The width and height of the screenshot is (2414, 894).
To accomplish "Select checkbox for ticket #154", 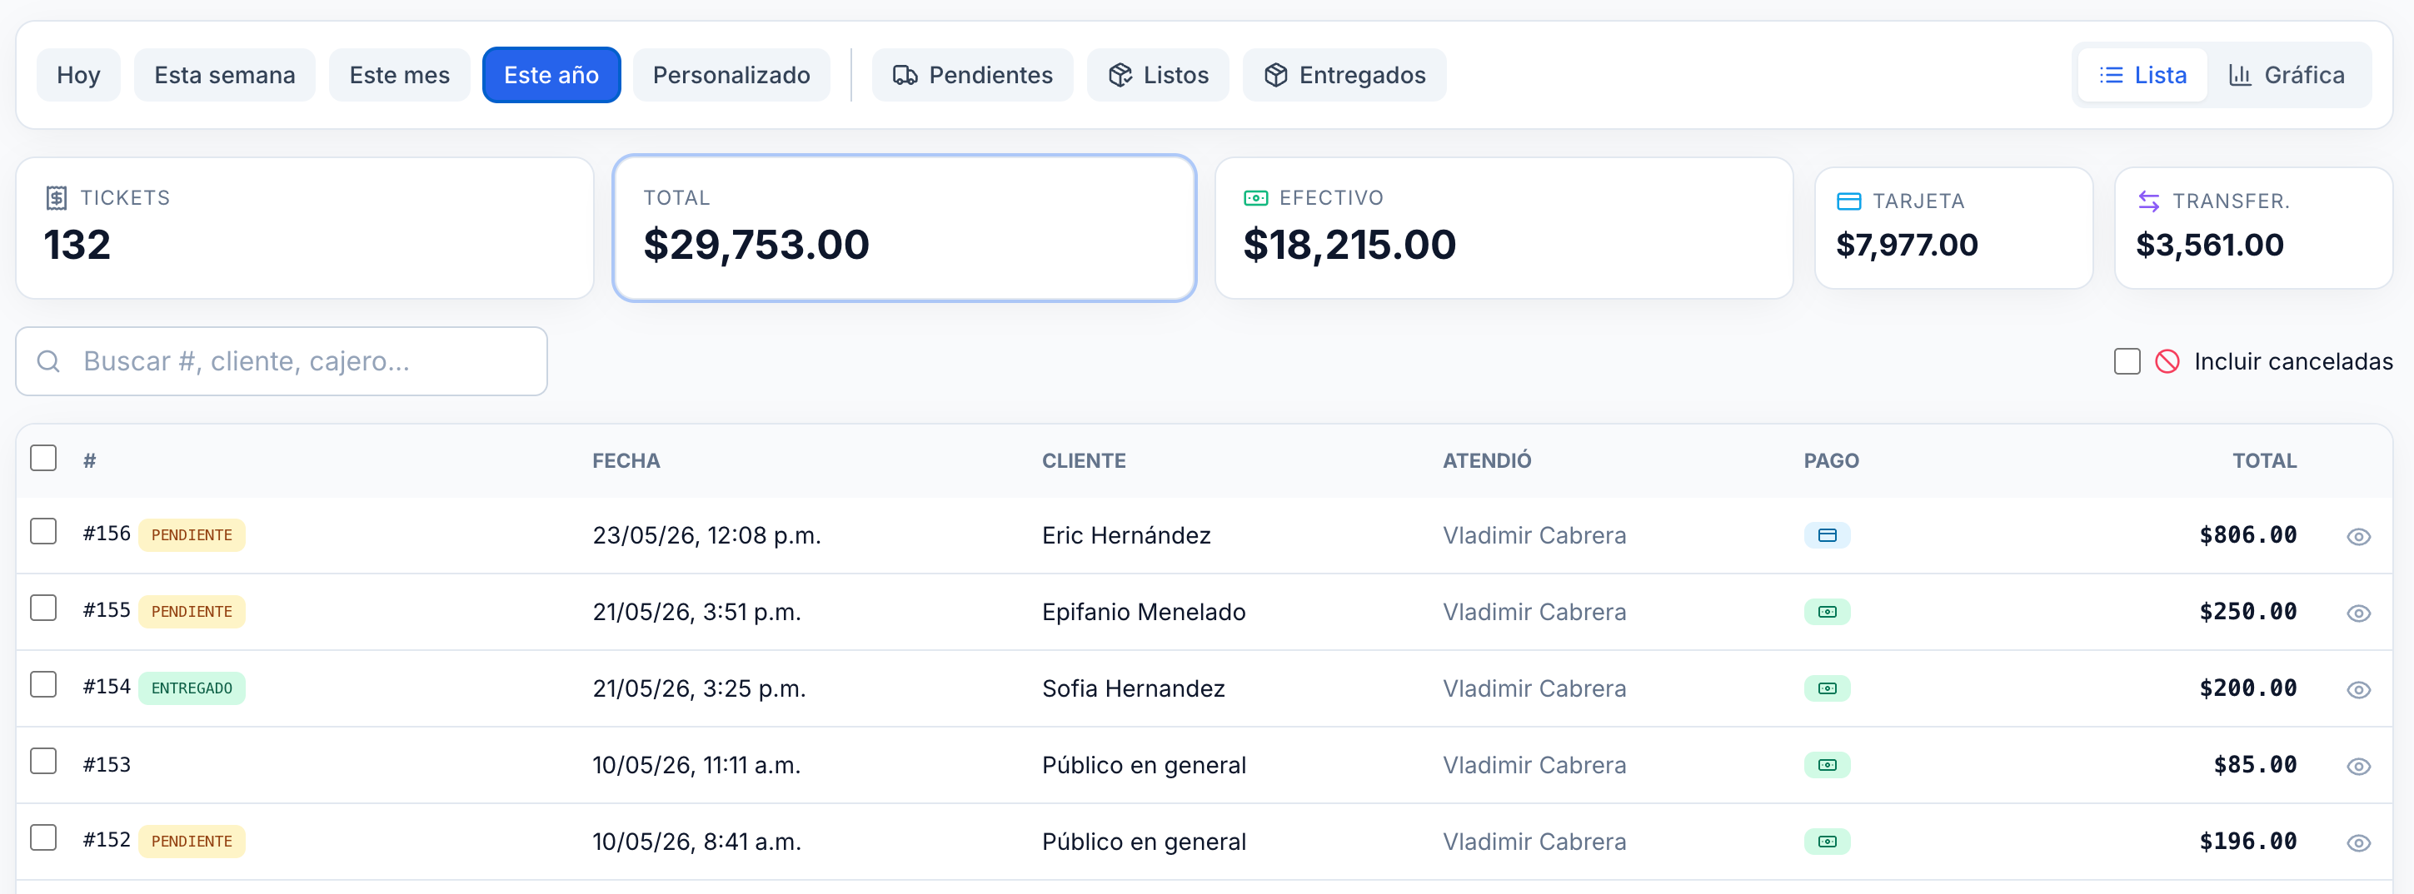I will coord(43,685).
